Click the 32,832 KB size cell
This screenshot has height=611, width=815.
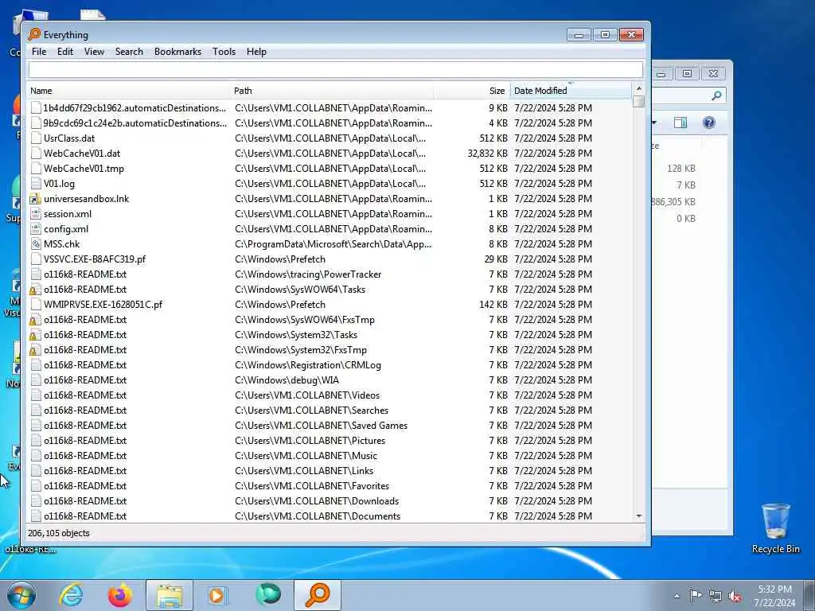point(487,154)
